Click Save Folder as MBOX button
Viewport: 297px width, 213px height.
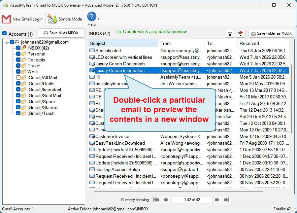[271, 33]
